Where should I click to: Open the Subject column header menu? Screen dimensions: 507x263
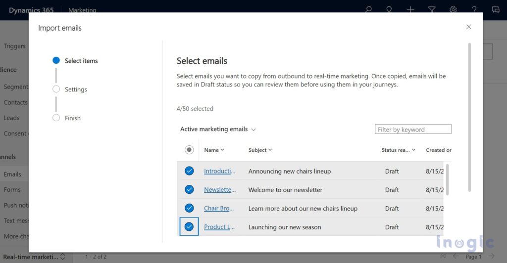260,150
